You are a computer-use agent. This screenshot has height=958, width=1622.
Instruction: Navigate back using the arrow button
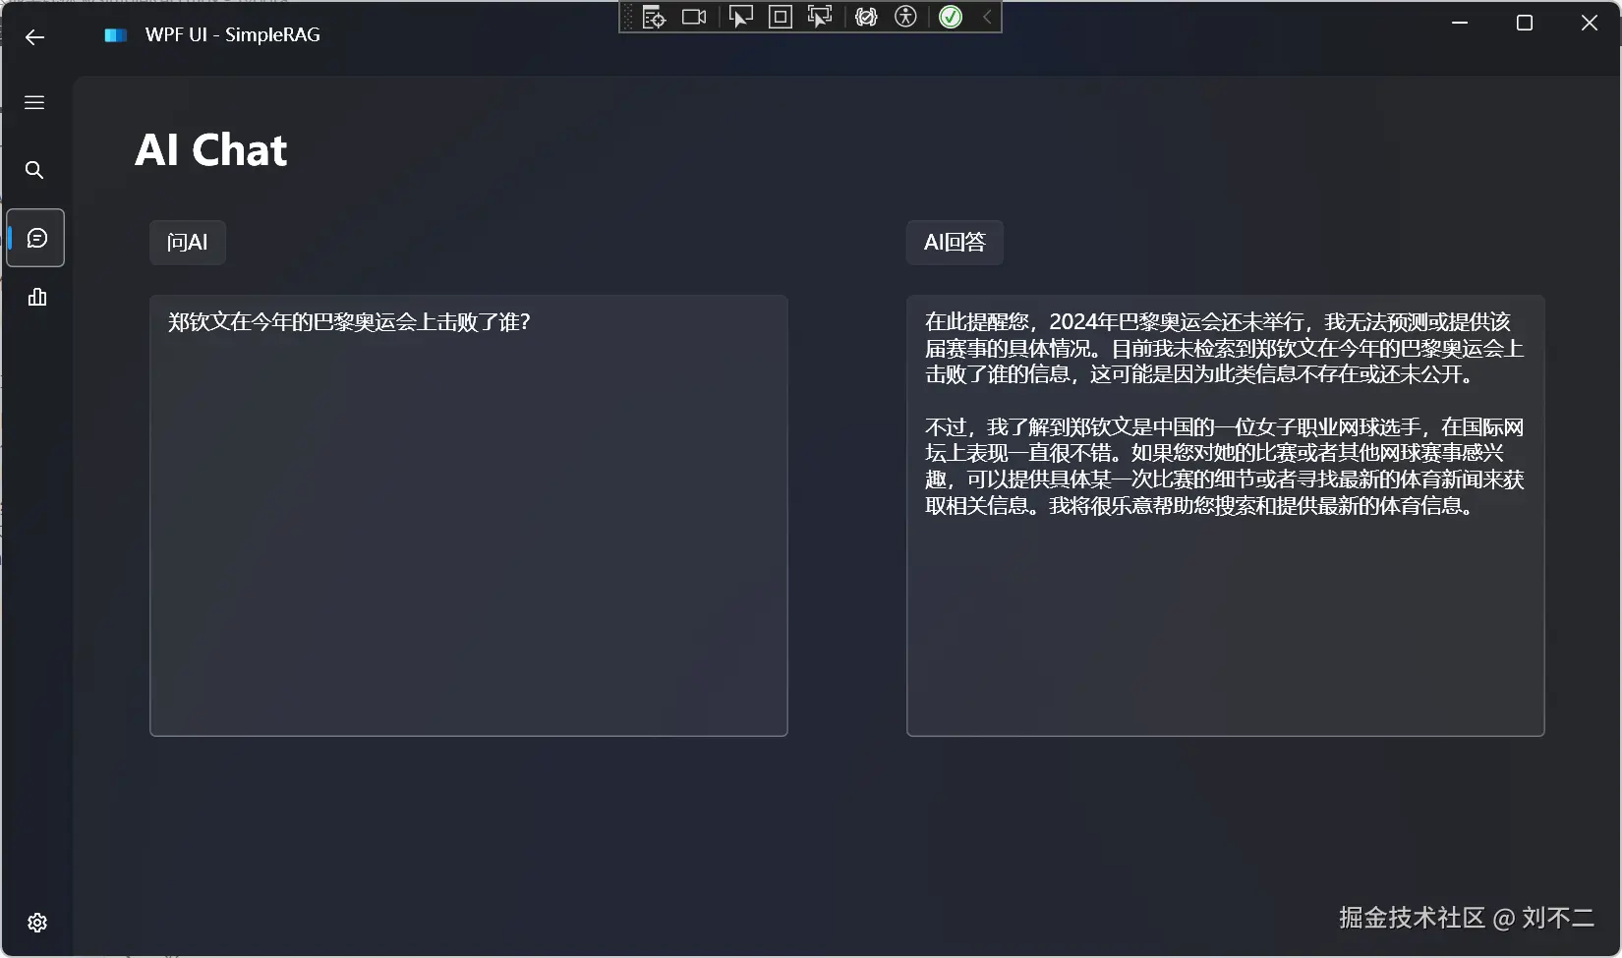click(x=34, y=37)
